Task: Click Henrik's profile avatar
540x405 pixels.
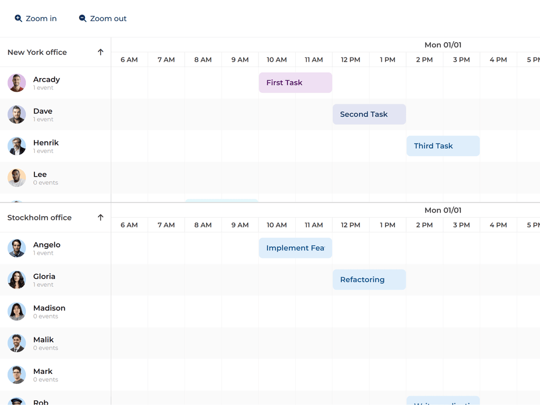Action: 16,146
